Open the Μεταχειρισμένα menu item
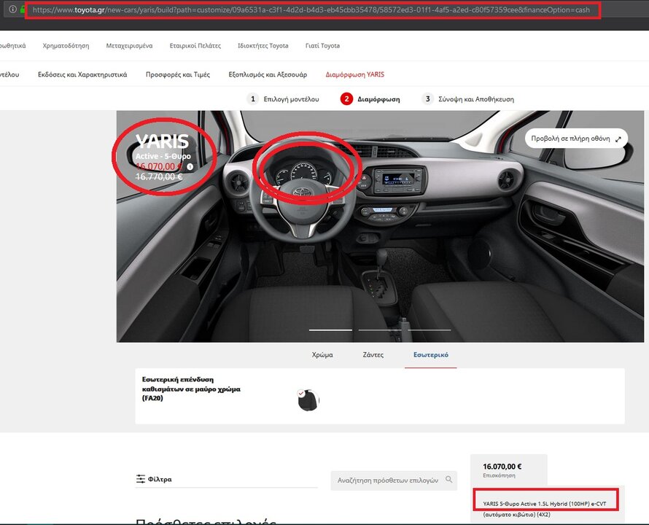649x525 pixels. [x=129, y=45]
